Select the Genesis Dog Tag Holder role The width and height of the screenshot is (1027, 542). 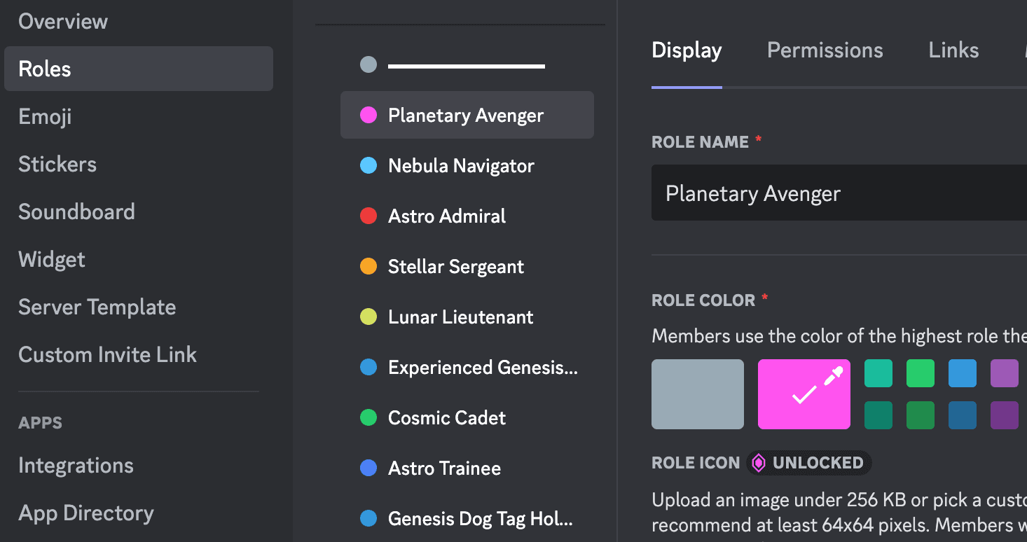pyautogui.click(x=467, y=518)
